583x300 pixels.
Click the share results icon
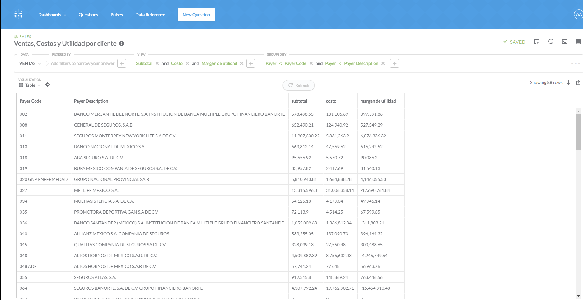[x=578, y=82]
